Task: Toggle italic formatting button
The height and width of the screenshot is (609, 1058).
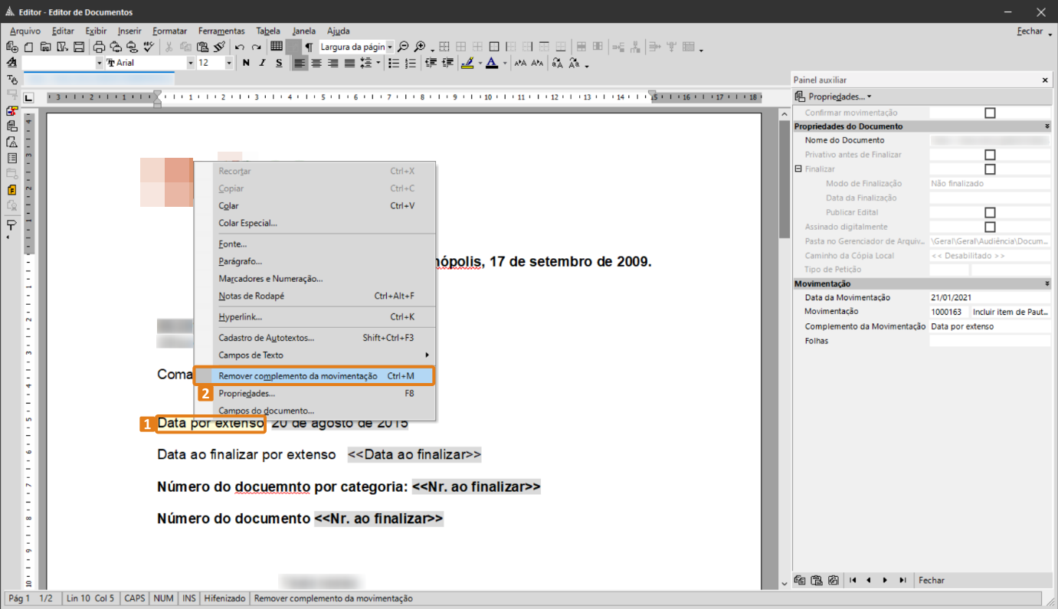Action: (x=262, y=63)
